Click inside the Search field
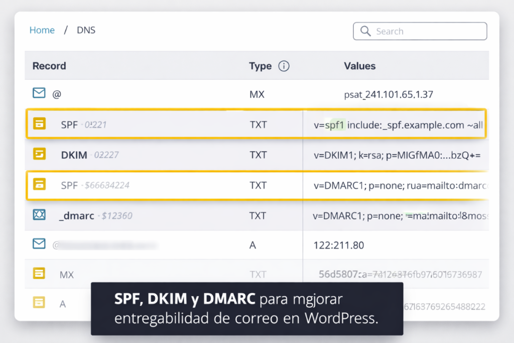The width and height of the screenshot is (514, 343). tap(427, 31)
